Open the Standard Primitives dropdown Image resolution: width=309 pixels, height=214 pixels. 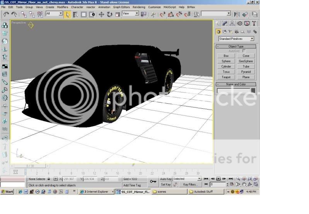(x=236, y=39)
